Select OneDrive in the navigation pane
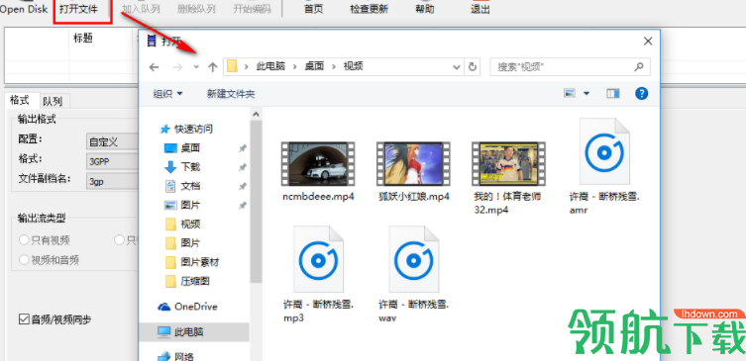This screenshot has height=361, width=746. pos(195,307)
